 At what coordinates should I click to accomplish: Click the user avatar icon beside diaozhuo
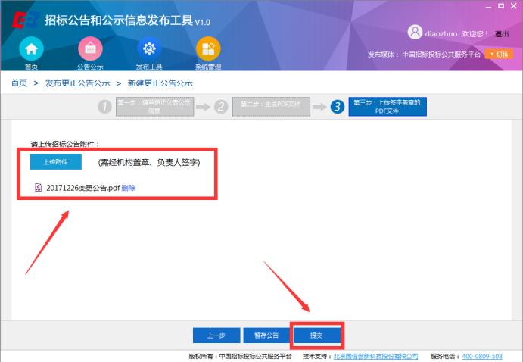coord(415,33)
